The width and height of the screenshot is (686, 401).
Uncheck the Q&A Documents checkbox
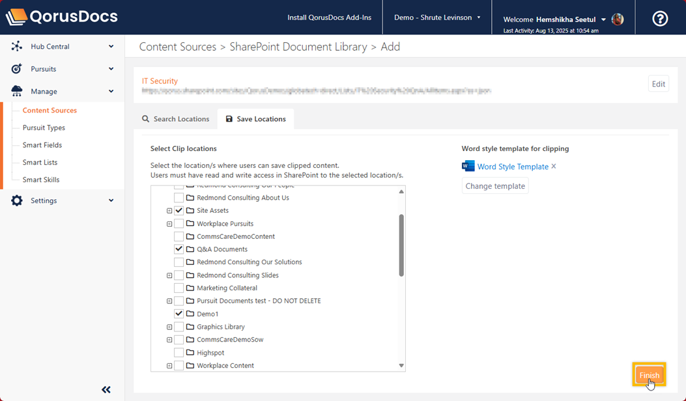coord(179,249)
